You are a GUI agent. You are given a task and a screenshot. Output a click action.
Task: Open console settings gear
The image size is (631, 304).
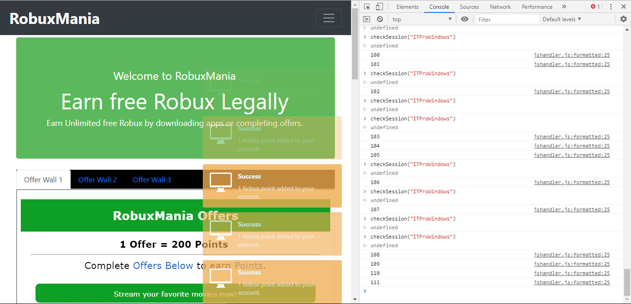click(624, 19)
